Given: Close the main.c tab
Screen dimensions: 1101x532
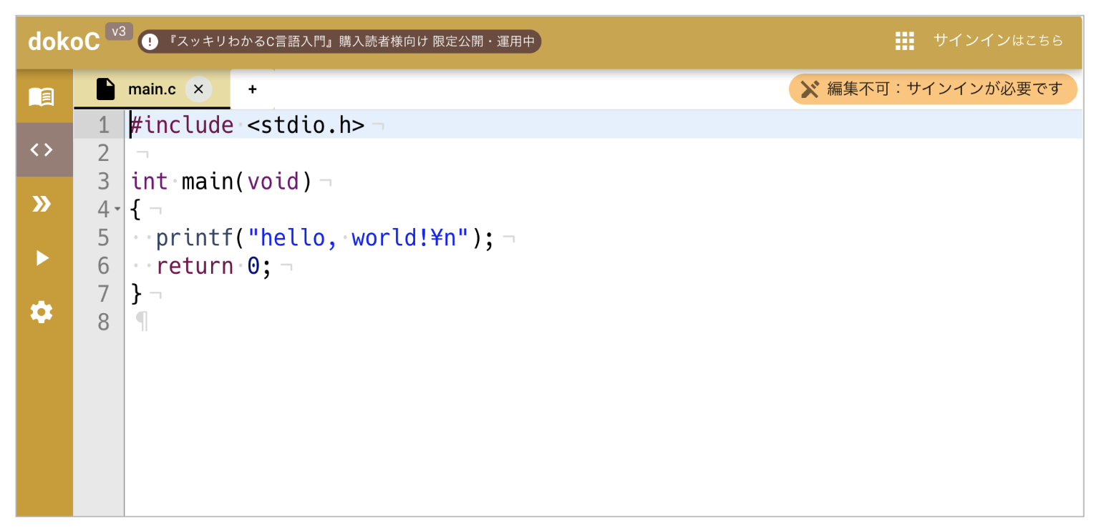Looking at the screenshot, I should pyautogui.click(x=198, y=89).
